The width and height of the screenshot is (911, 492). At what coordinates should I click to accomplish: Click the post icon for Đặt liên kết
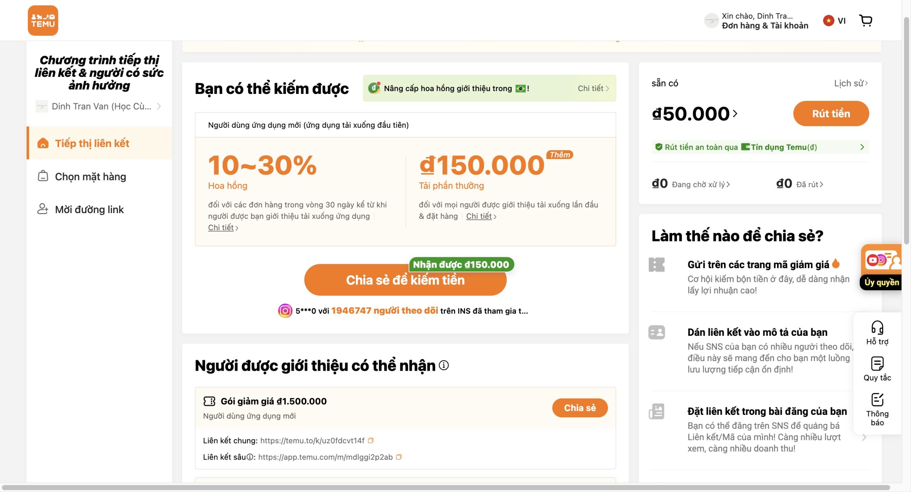[657, 411]
